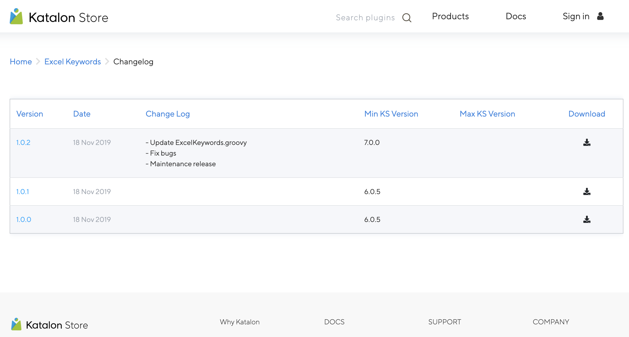Click the search magnifier icon
The height and width of the screenshot is (337, 629).
tap(407, 18)
